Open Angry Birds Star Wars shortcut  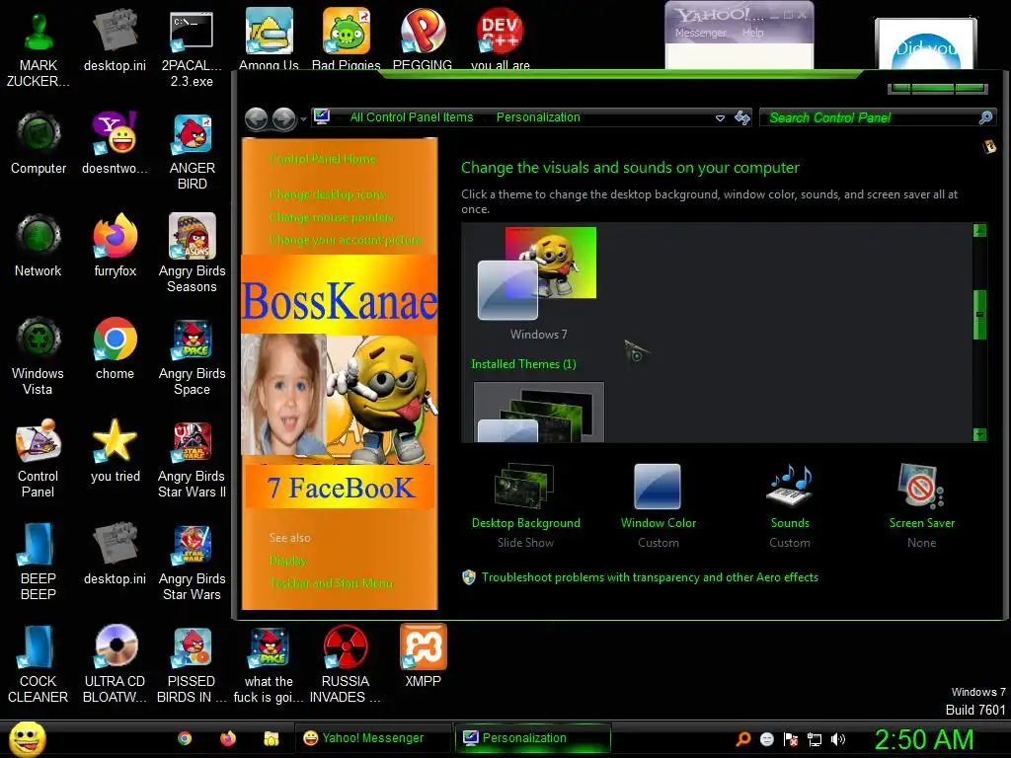[192, 562]
